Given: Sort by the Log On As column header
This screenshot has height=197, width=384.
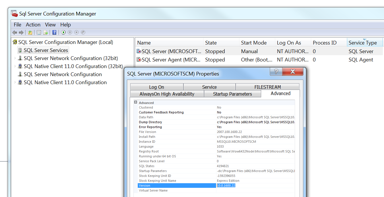Looking at the screenshot, I should pyautogui.click(x=293, y=43).
